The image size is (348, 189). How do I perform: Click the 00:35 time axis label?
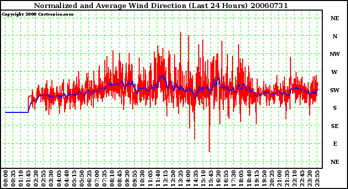coord(13,178)
